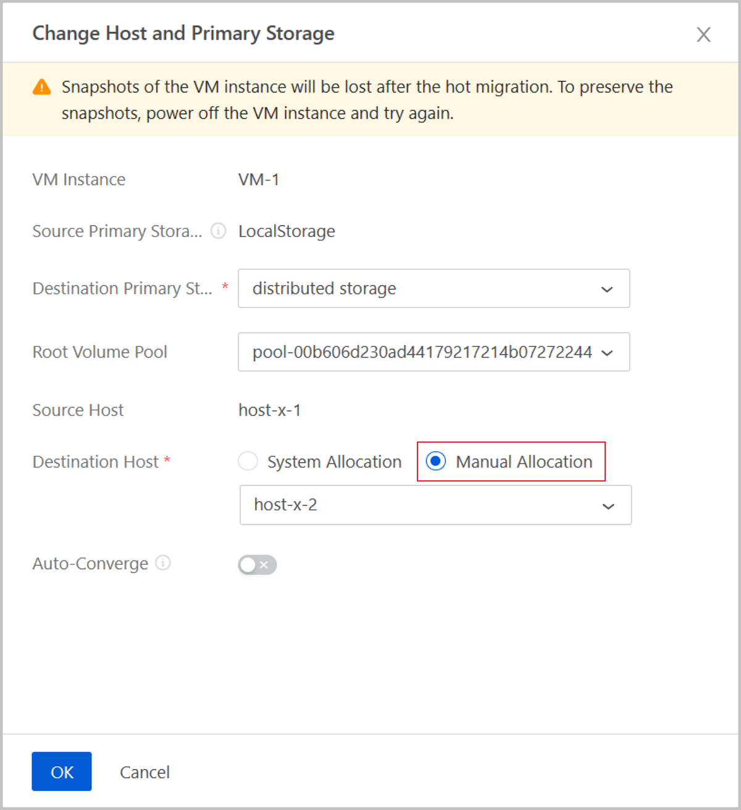Select the Manual Allocation radio button

click(436, 461)
